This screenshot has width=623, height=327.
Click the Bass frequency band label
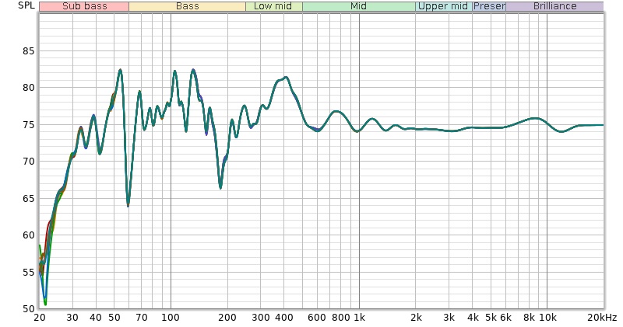tap(187, 6)
